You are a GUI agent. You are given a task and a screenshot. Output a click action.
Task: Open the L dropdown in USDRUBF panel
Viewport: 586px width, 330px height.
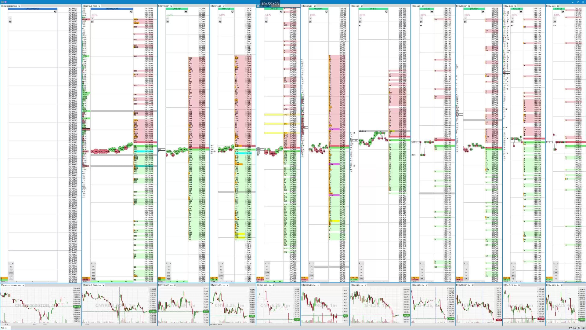(x=311, y=263)
